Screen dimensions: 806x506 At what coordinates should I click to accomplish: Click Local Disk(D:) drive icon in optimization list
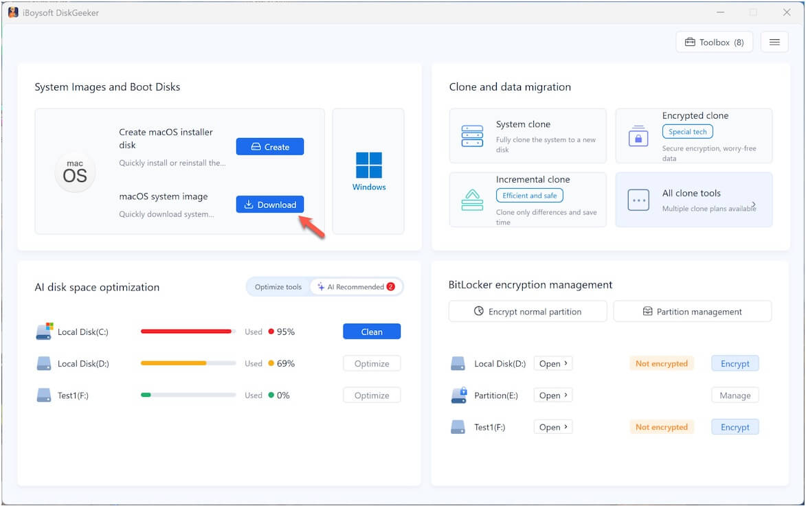tap(44, 364)
